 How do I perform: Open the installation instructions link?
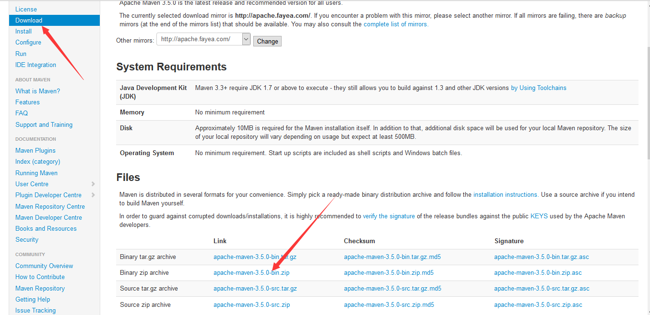coord(505,194)
